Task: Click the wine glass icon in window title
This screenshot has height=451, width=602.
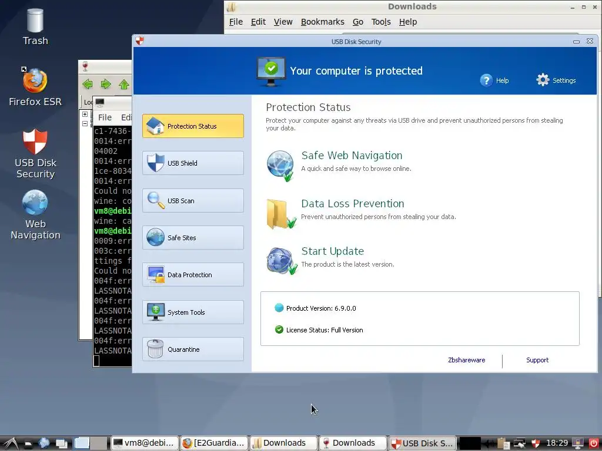Action: pos(85,66)
